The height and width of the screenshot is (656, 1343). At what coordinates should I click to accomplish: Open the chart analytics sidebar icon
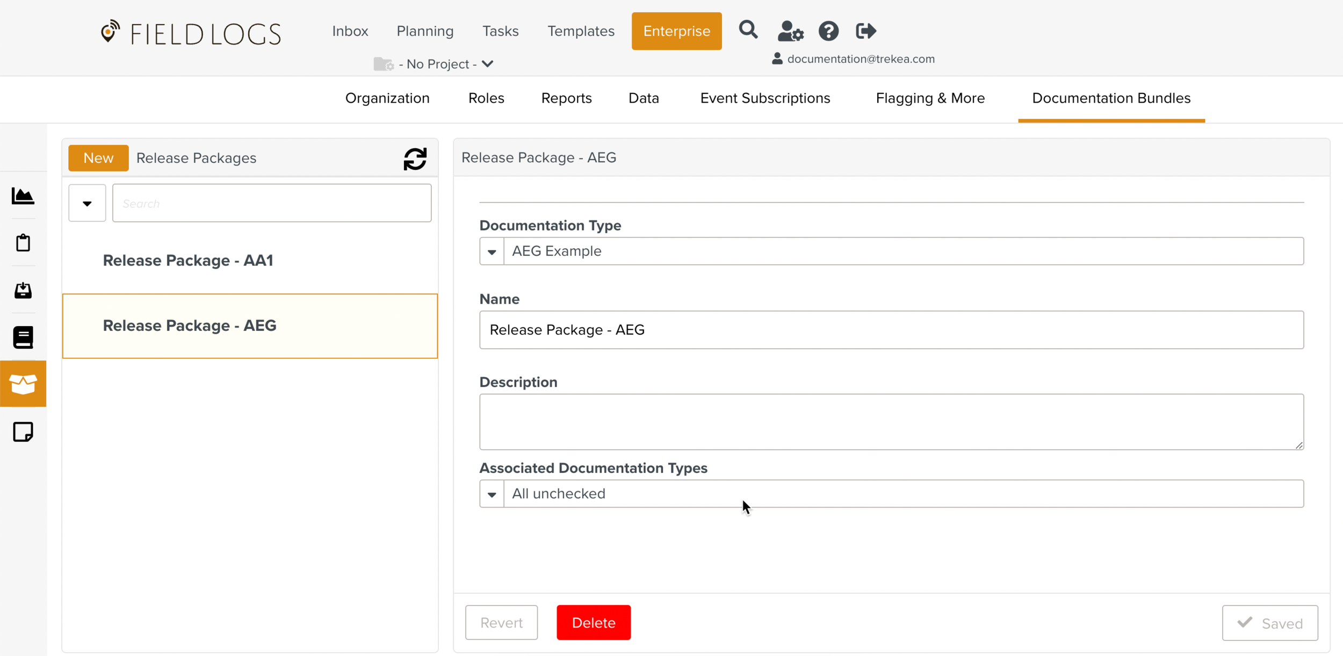23,196
